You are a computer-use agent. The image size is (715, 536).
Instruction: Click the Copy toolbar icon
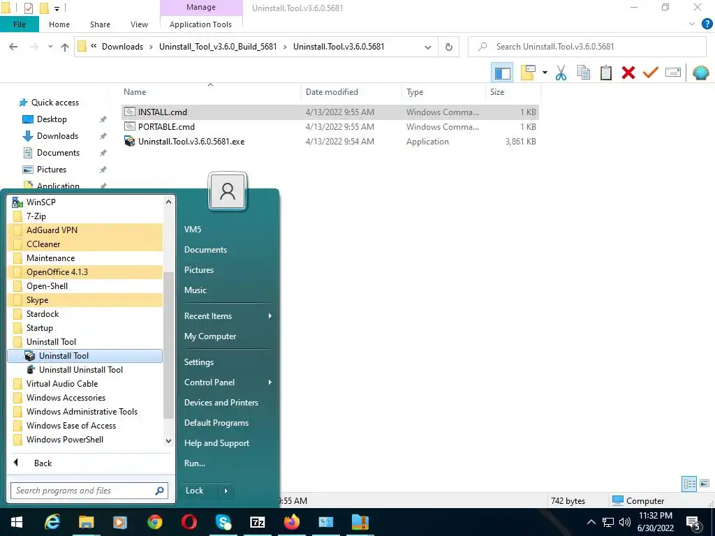point(583,73)
